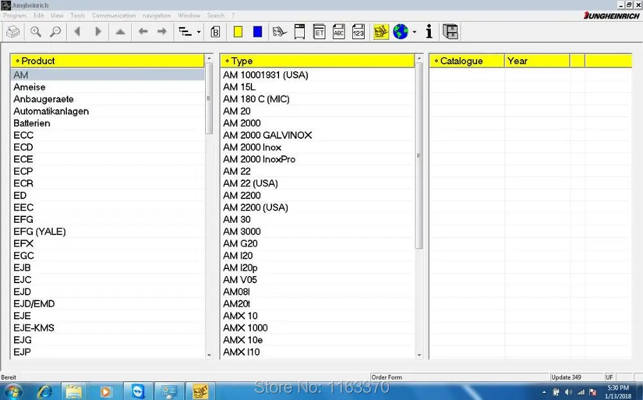Select Ameise in Product list
Viewport: 643px width, 400px height.
tap(107, 87)
